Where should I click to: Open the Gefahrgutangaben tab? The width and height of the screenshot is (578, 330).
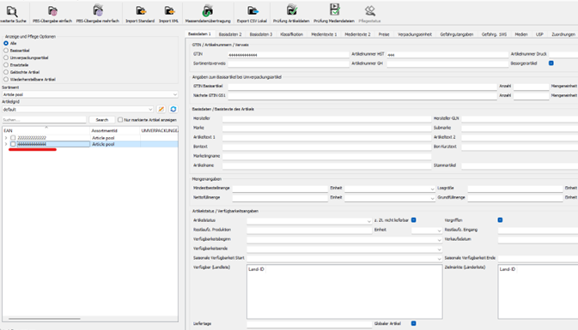(x=457, y=34)
